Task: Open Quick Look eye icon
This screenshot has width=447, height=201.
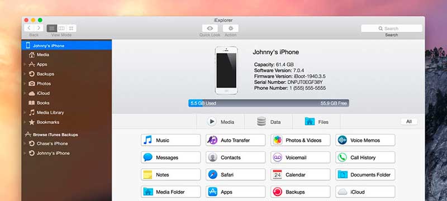Action: [210, 28]
